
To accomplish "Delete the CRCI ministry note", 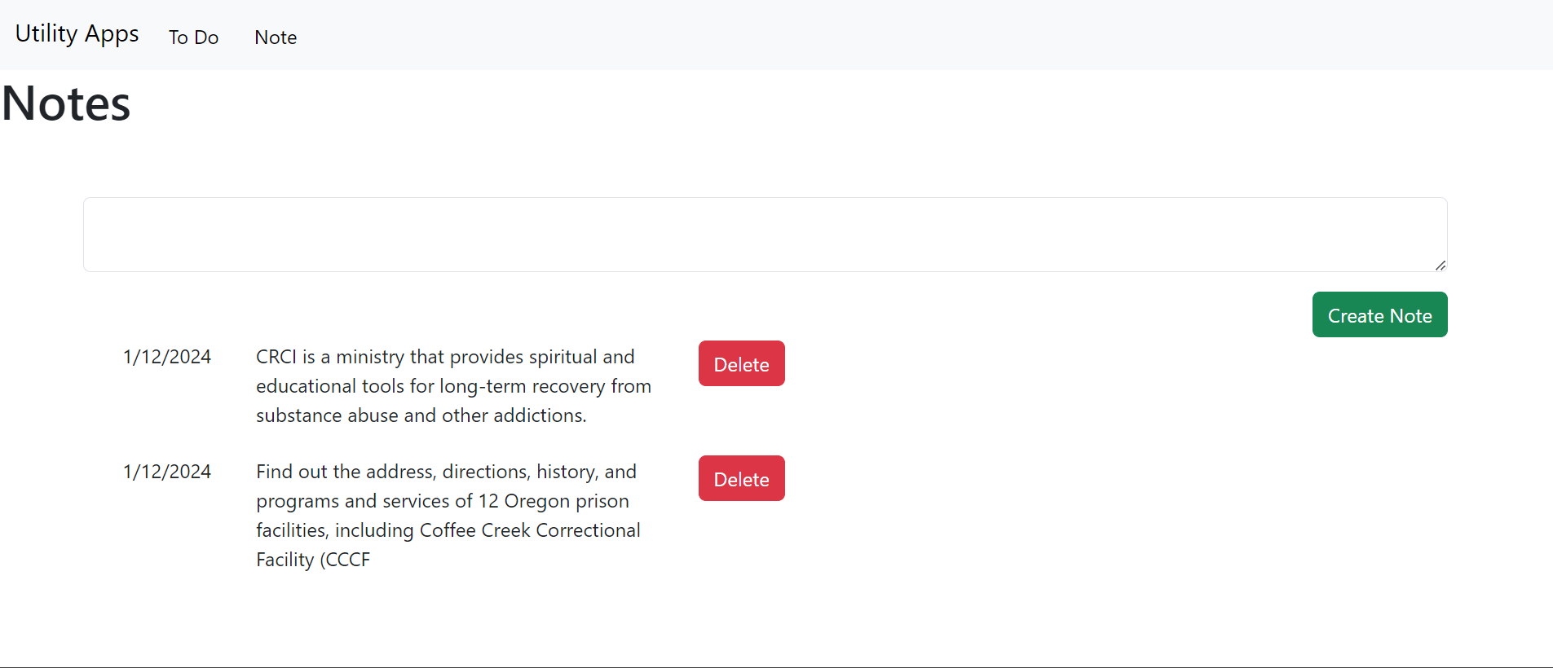I will point(741,364).
